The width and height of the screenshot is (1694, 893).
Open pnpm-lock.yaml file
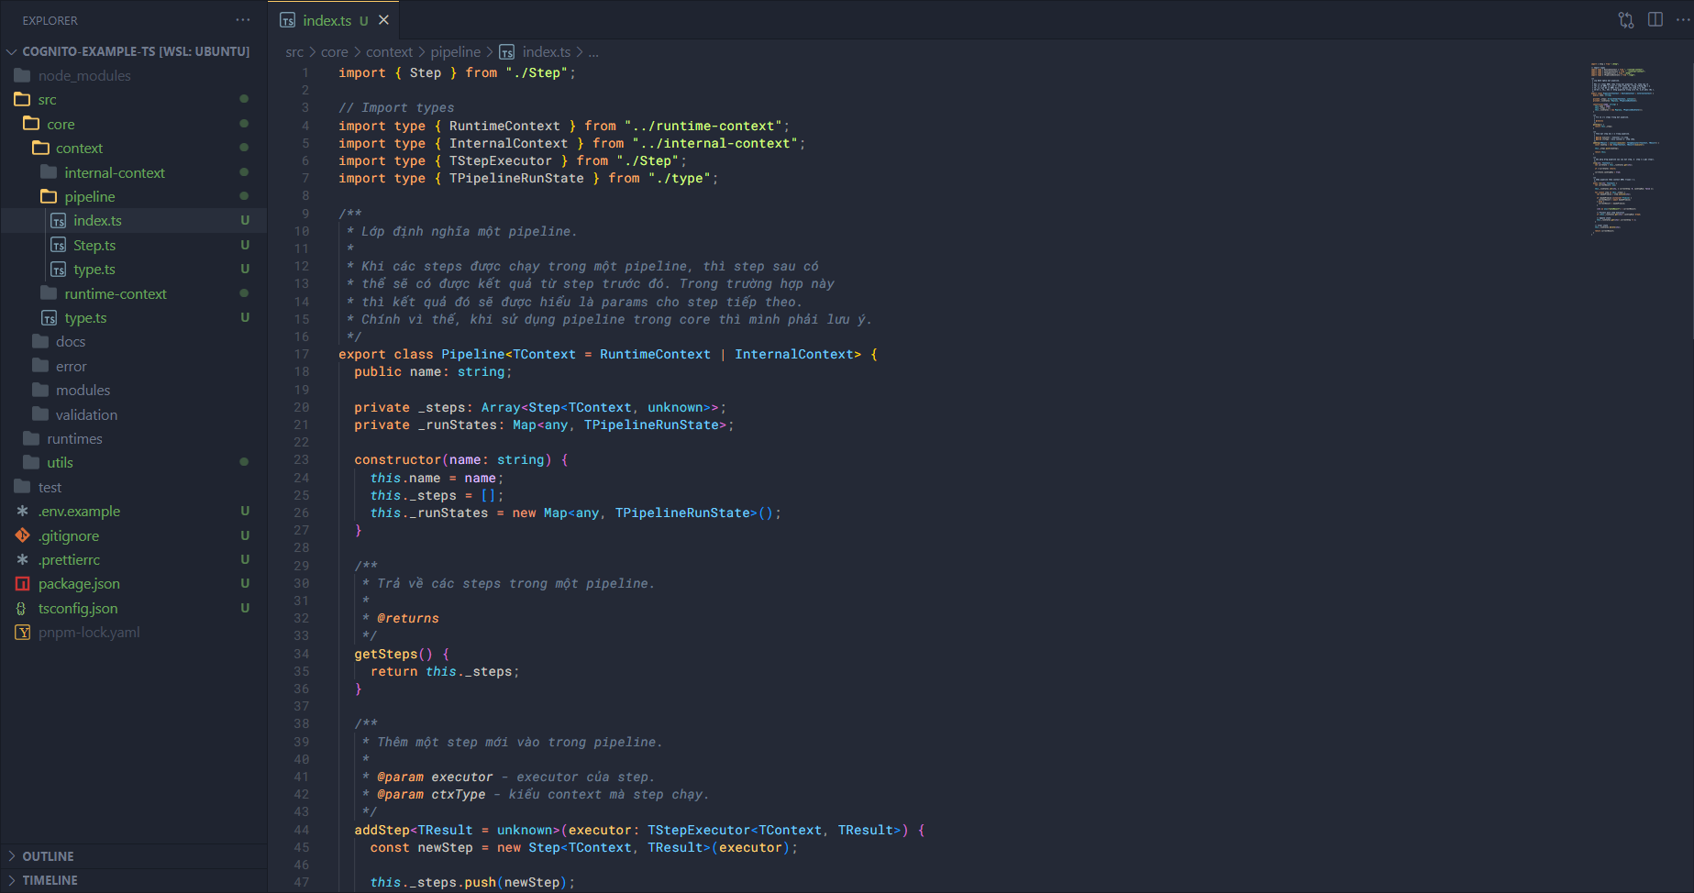pyautogui.click(x=89, y=633)
